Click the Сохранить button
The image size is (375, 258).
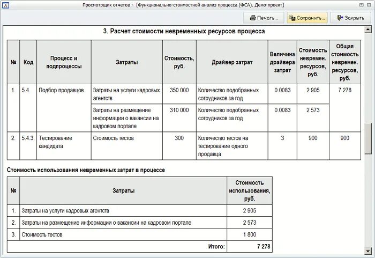point(307,18)
